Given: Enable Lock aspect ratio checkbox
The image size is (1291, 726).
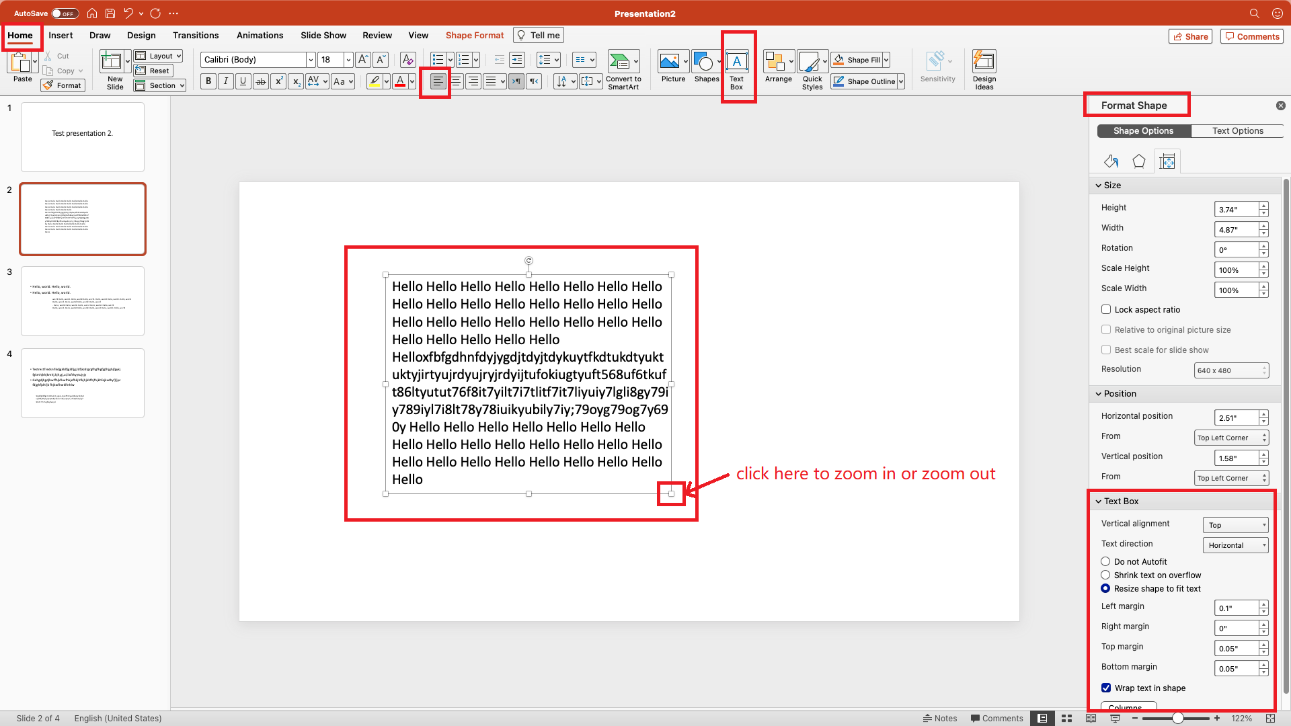Looking at the screenshot, I should pyautogui.click(x=1106, y=309).
